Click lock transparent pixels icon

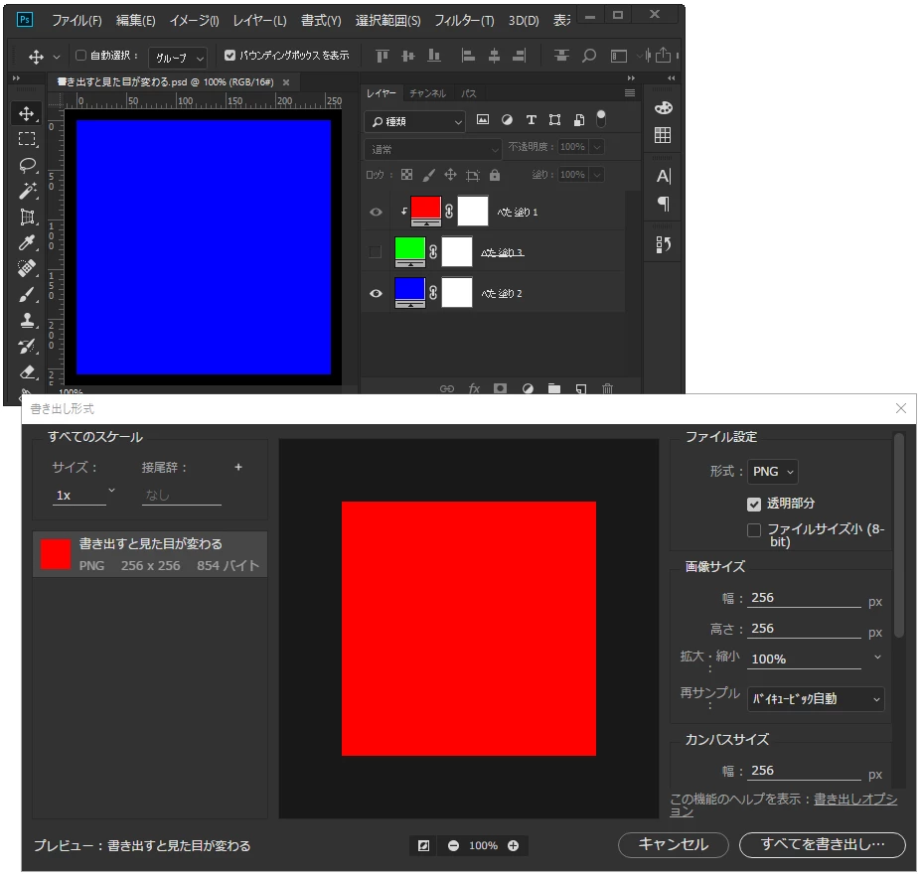click(406, 175)
